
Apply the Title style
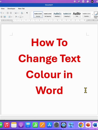tap(77, 14)
